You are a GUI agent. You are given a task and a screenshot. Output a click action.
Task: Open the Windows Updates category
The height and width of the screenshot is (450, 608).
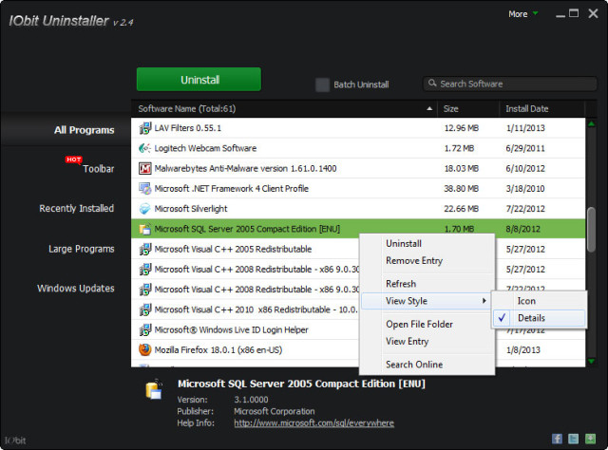point(76,289)
